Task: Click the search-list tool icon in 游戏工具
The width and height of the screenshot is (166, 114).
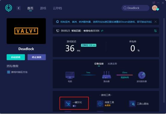Action: (132, 104)
